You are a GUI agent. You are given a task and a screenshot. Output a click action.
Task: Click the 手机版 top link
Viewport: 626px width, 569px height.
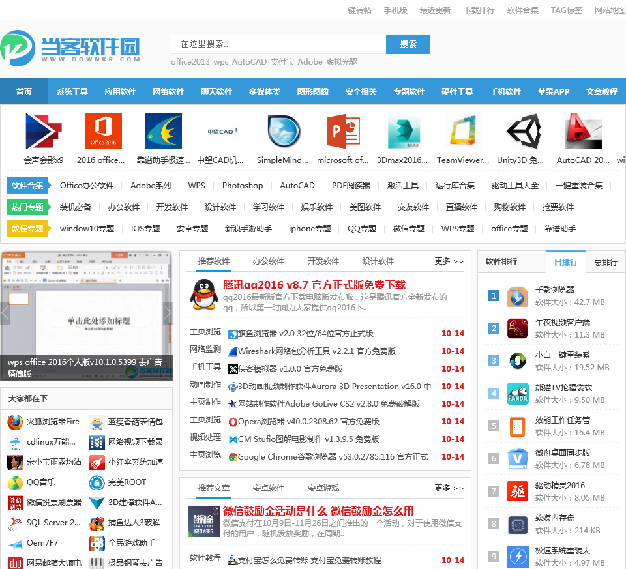point(395,10)
